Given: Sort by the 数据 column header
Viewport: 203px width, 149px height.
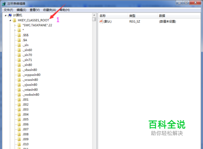Looking at the screenshot, I should 179,16.
